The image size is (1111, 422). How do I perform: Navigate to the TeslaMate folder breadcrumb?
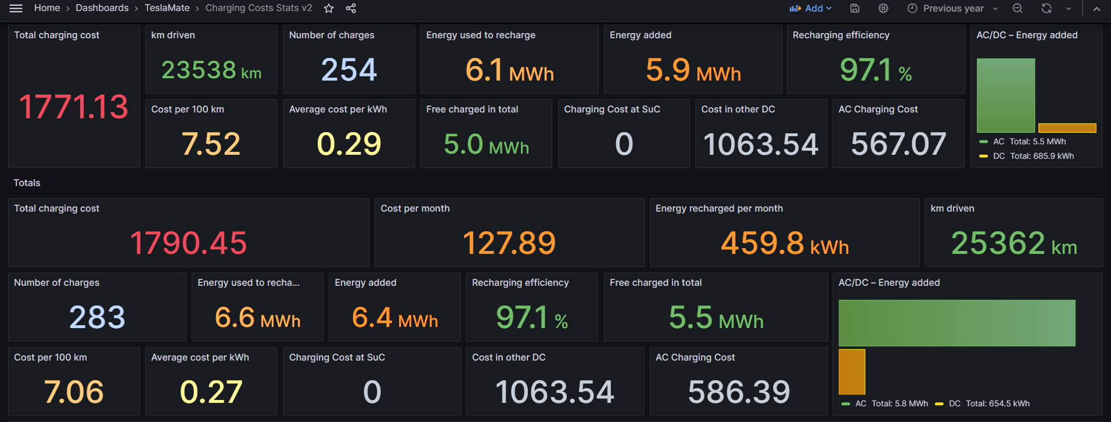[167, 8]
